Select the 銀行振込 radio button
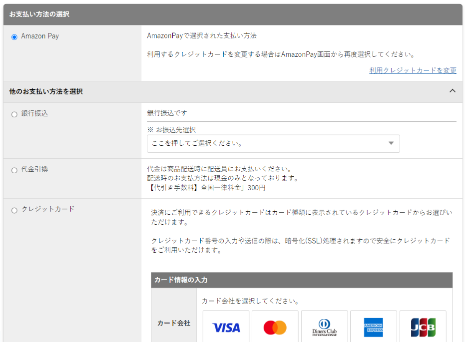Screen dimensions: 465x342 click(x=14, y=114)
